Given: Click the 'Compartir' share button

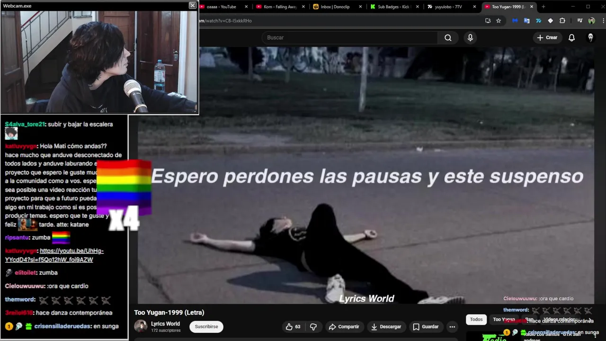Looking at the screenshot, I should click(344, 326).
